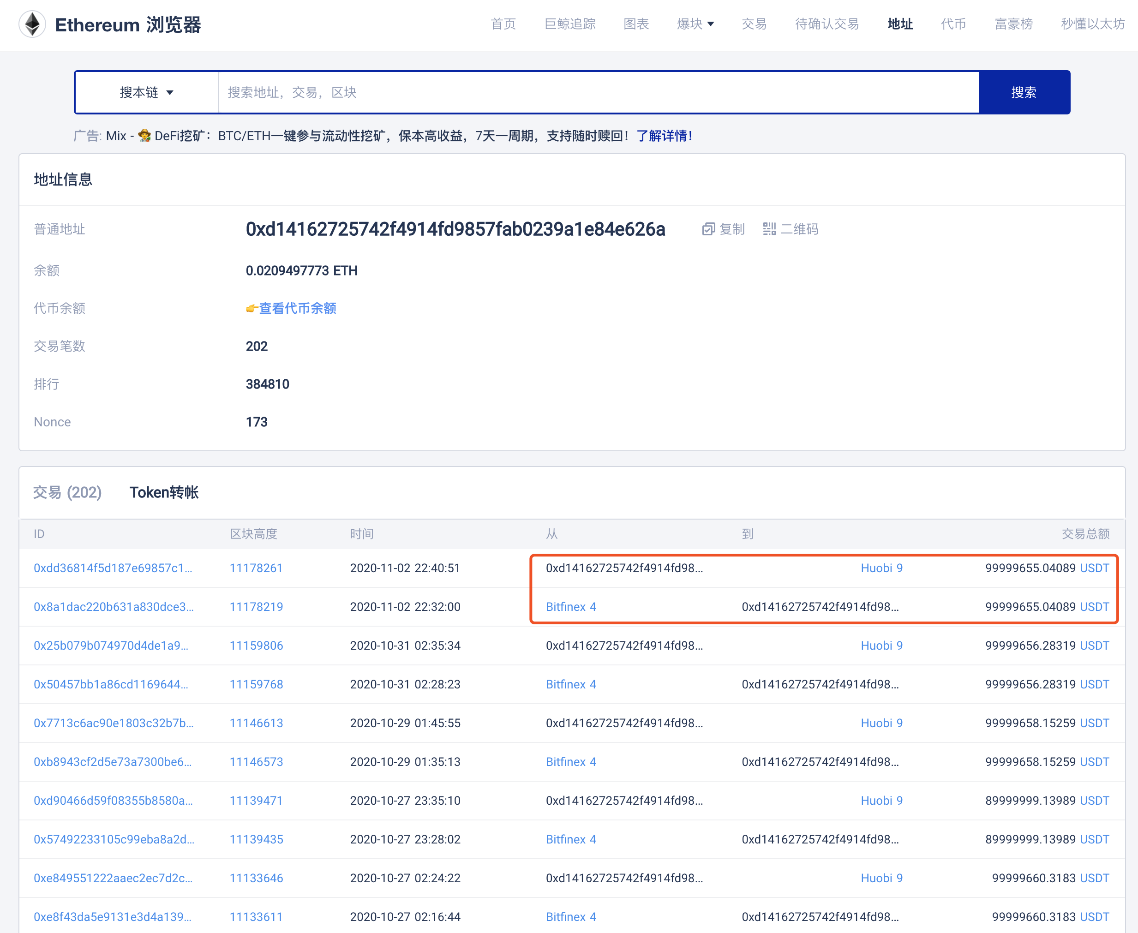Click the timestamp 2020-10-29 01:45:55
1138x933 pixels.
tap(405, 723)
